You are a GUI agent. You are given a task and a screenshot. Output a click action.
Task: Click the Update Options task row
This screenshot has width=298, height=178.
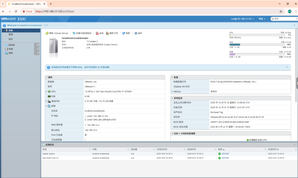(169, 154)
